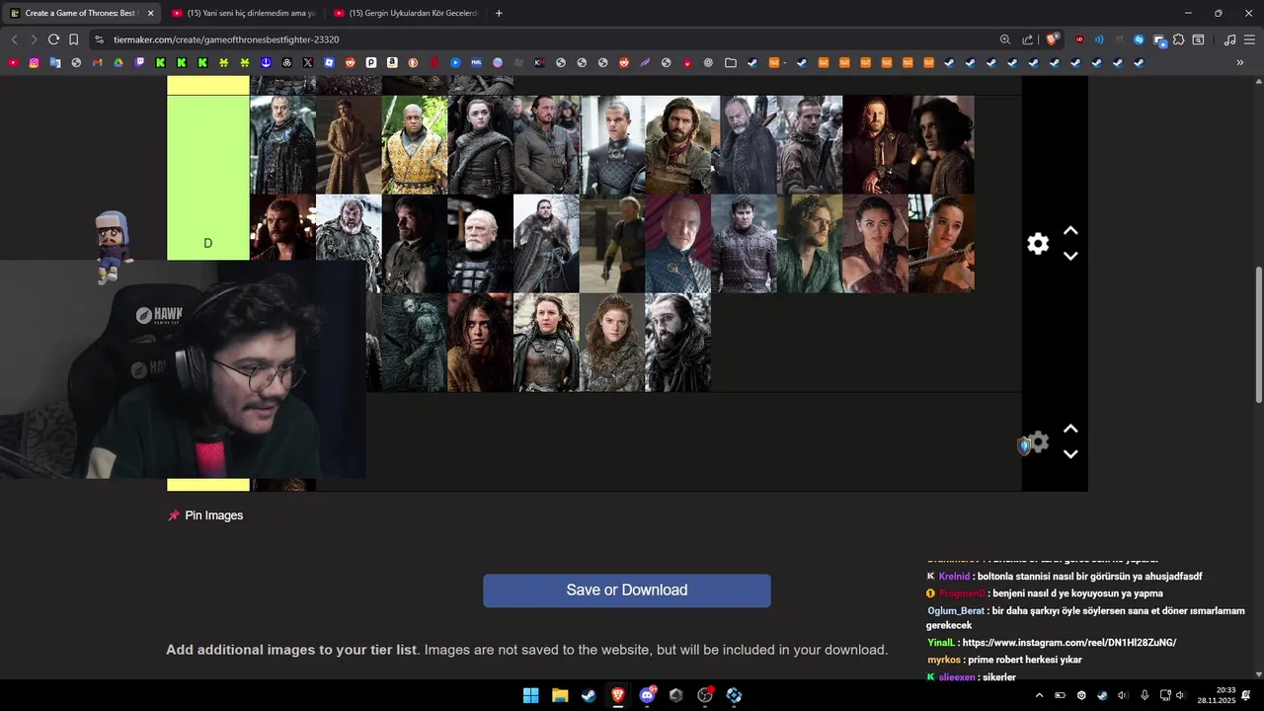Click the browser Forward arrow
The width and height of the screenshot is (1264, 711).
tap(34, 39)
